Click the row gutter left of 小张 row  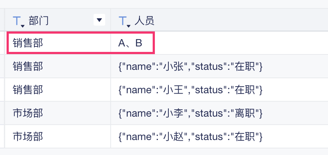[x=2, y=67]
